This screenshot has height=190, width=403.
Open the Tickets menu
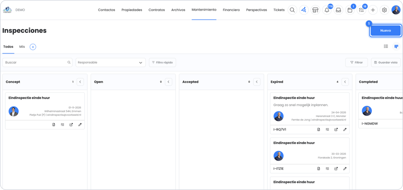tap(279, 10)
